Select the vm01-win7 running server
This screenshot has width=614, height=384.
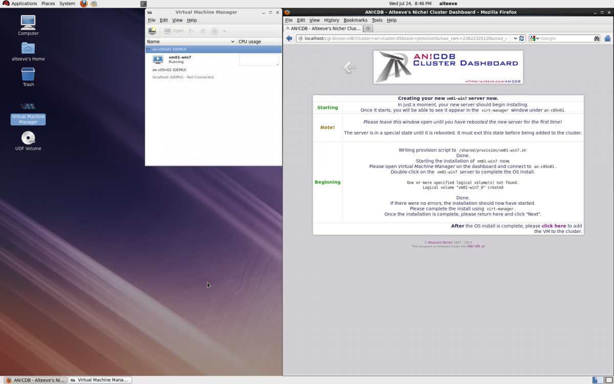point(180,59)
